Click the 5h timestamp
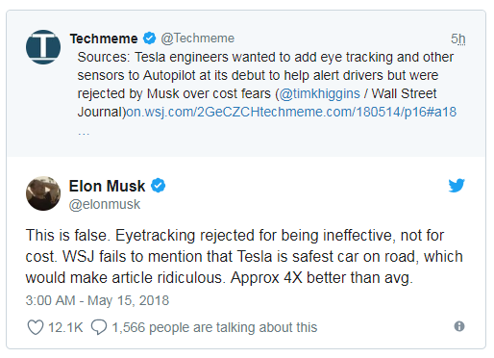Screen dimensions: 494x358 [458, 38]
